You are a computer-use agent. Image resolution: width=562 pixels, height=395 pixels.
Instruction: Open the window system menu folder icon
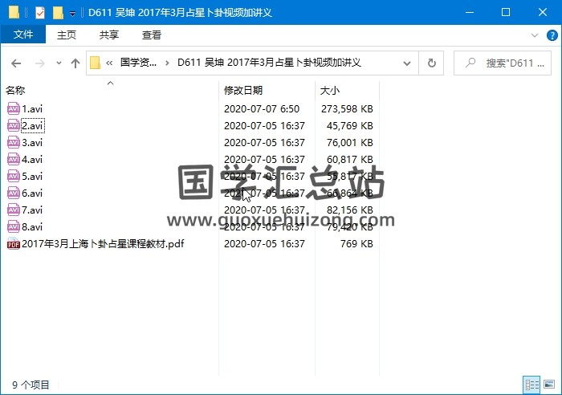pyautogui.click(x=14, y=13)
